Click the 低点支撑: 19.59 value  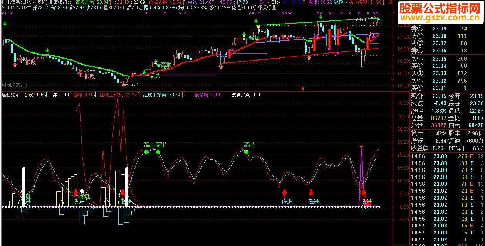166,2
